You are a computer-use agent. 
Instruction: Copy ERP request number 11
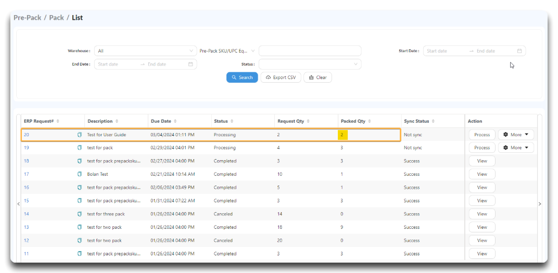pos(79,254)
